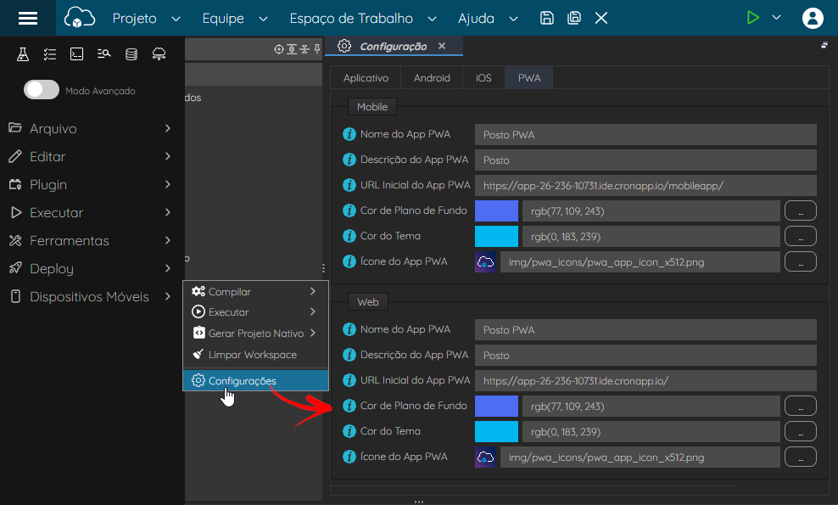This screenshot has width=838, height=505.
Task: Click info icon for Mobile URL Inicial
Action: [x=349, y=185]
